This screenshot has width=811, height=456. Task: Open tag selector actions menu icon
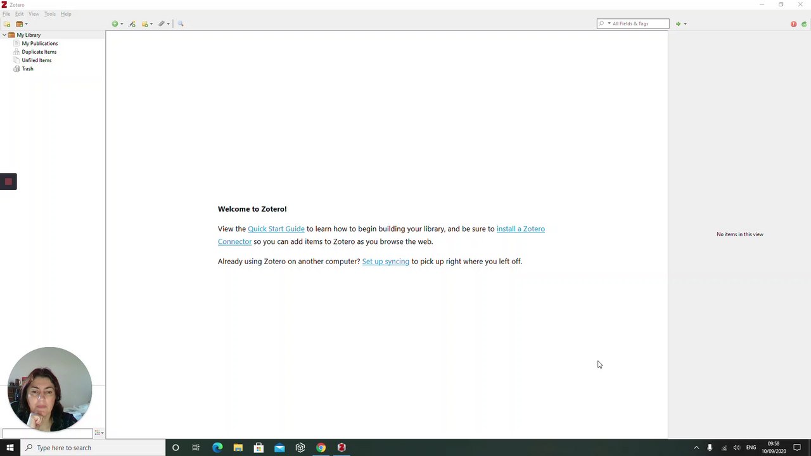[99, 433]
